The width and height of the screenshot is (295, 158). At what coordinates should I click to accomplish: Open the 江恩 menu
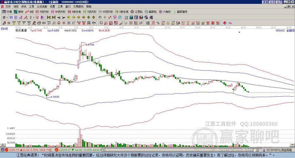tap(31, 7)
